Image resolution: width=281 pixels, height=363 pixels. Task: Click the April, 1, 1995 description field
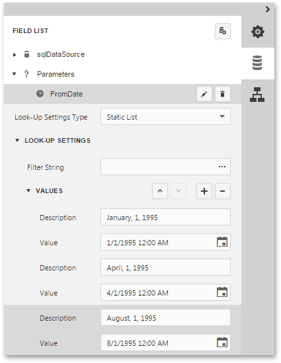click(x=165, y=267)
